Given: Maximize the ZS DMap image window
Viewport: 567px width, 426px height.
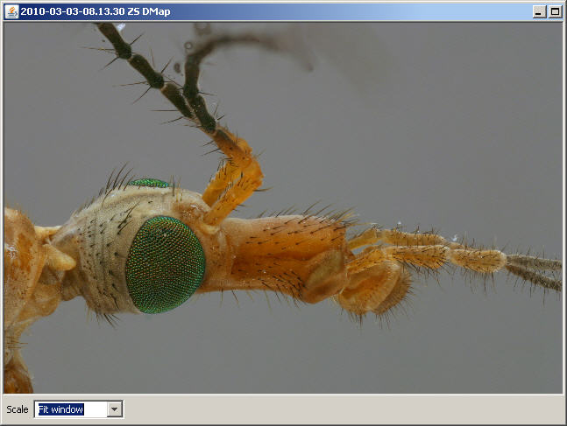Looking at the screenshot, I should click(x=555, y=12).
